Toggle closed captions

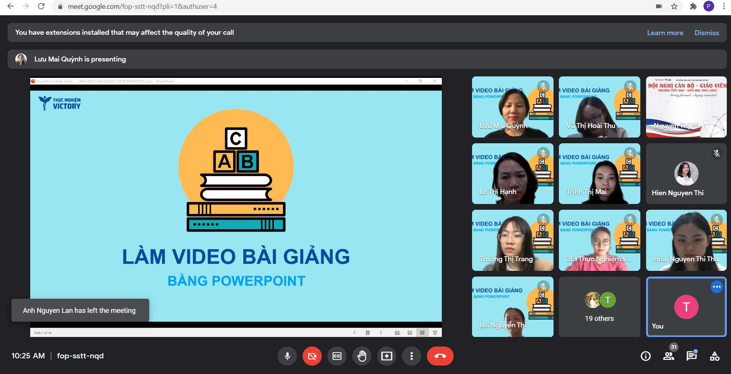337,356
